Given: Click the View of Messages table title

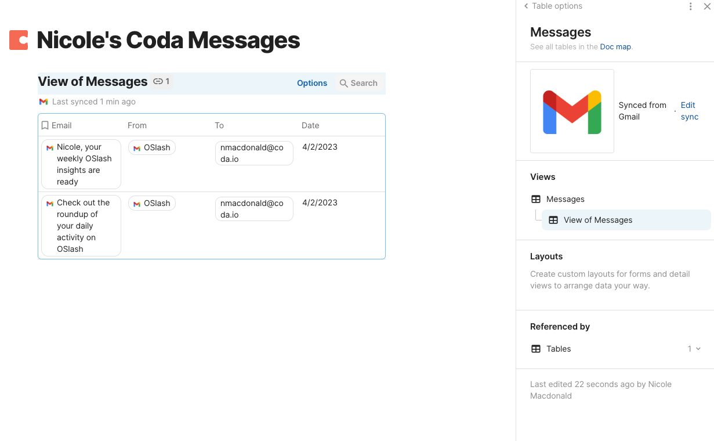Looking at the screenshot, I should [93, 82].
